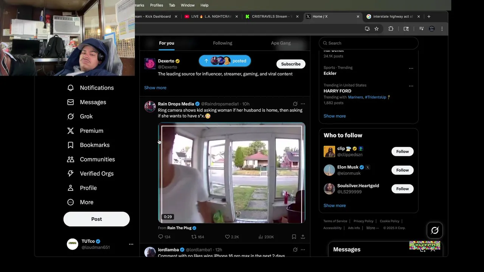Screen dimensions: 484x272
Task: Open Profiles menu in menu bar
Action: coord(157,5)
